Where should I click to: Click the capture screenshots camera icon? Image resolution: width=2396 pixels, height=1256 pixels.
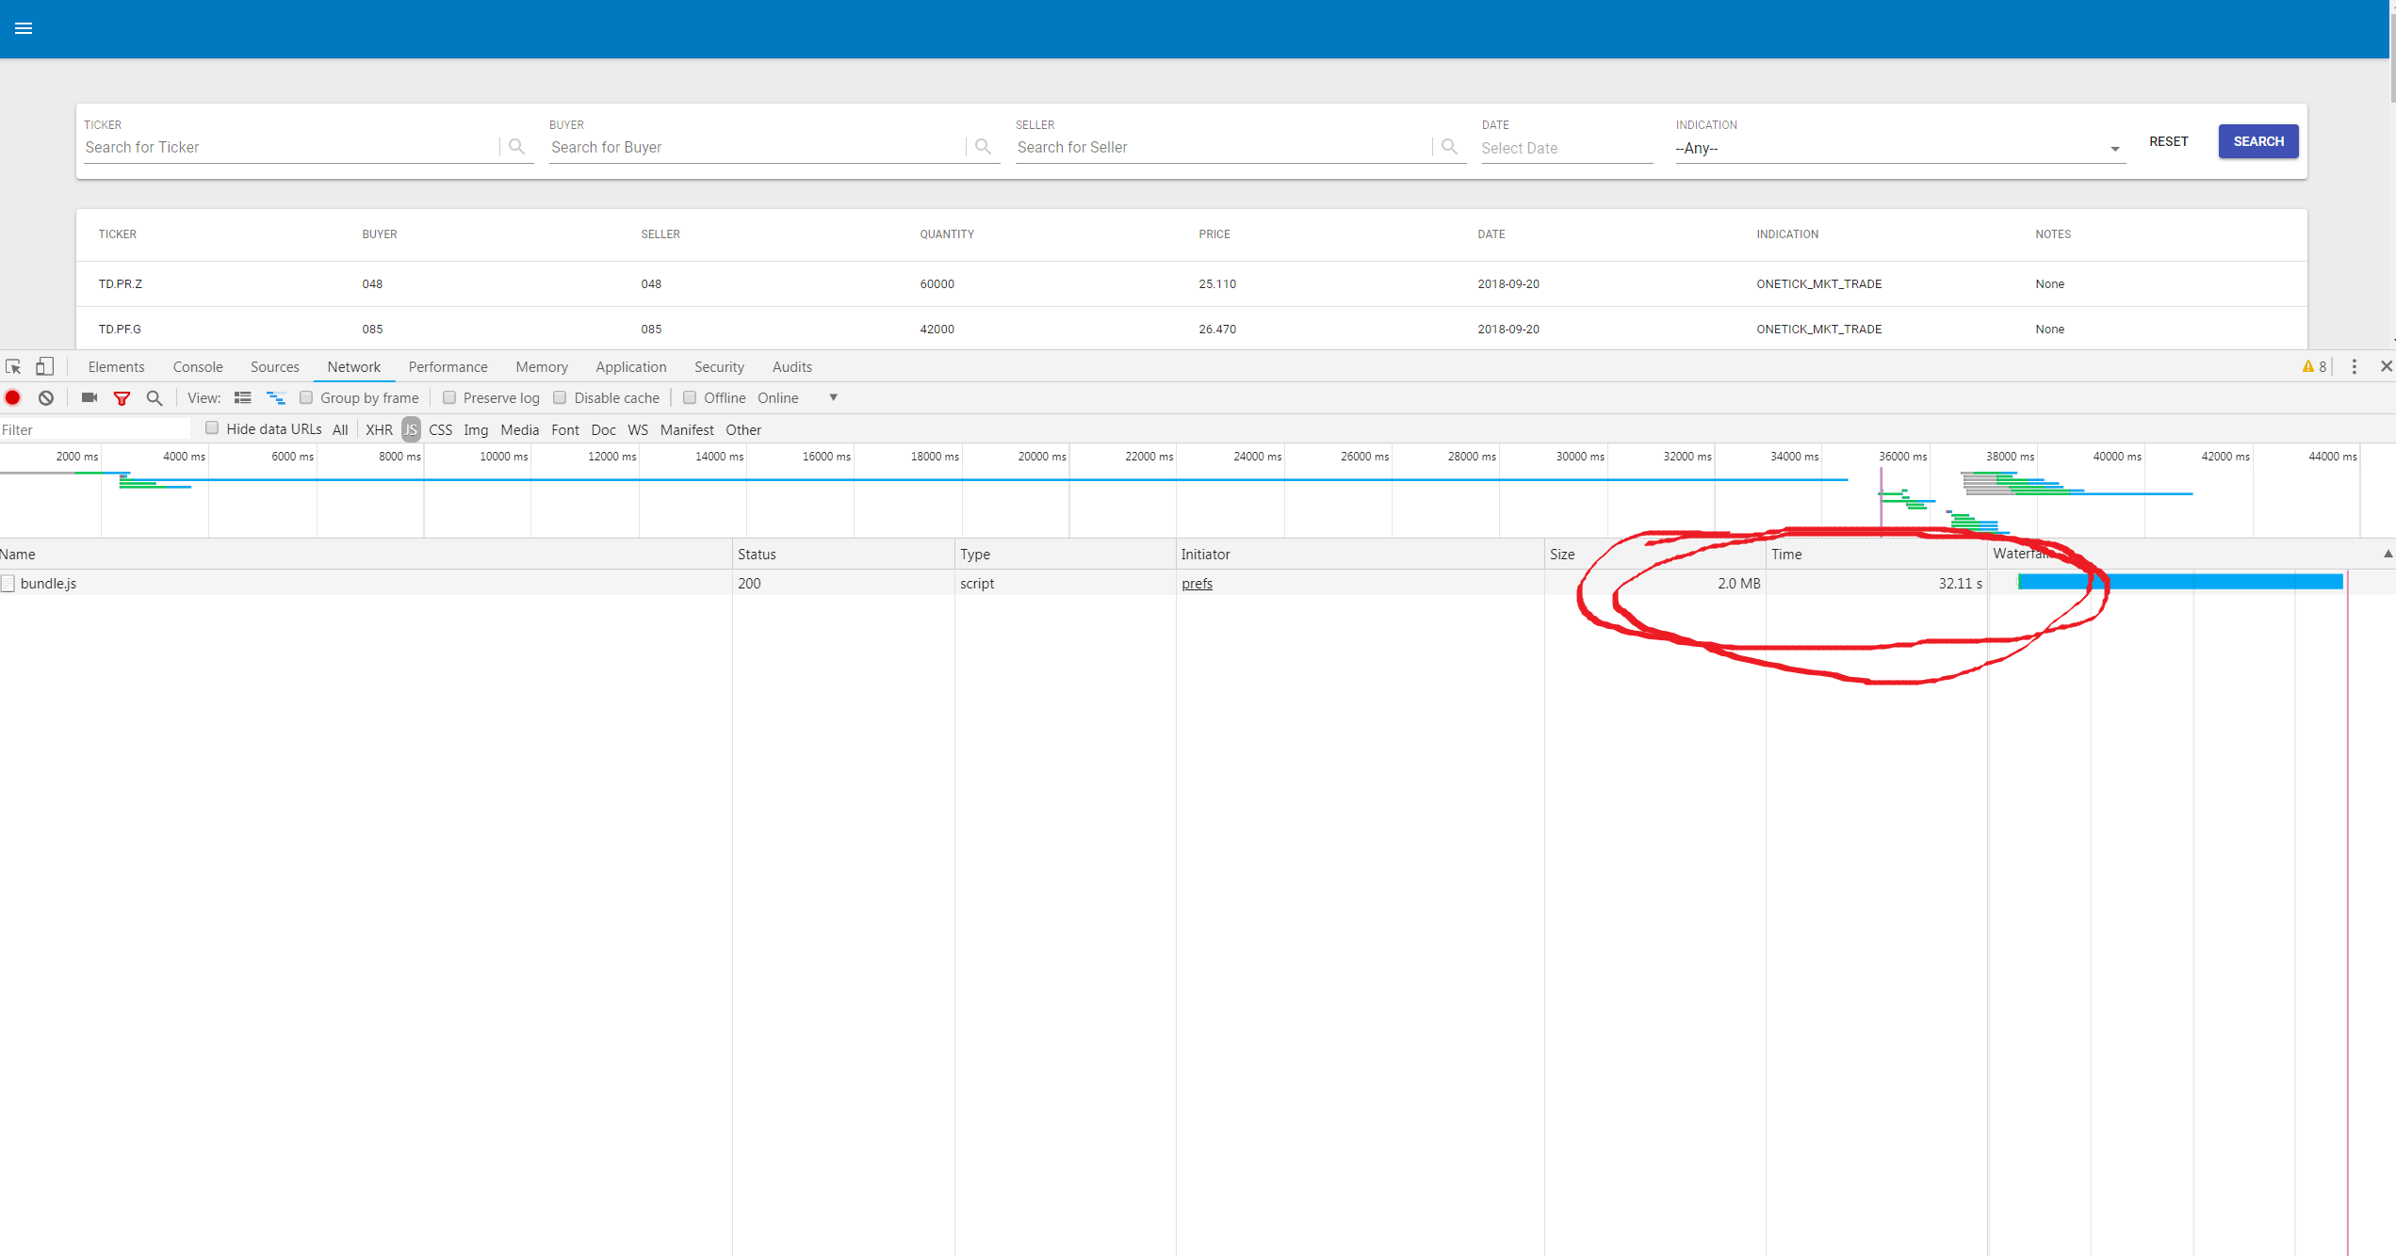[89, 397]
